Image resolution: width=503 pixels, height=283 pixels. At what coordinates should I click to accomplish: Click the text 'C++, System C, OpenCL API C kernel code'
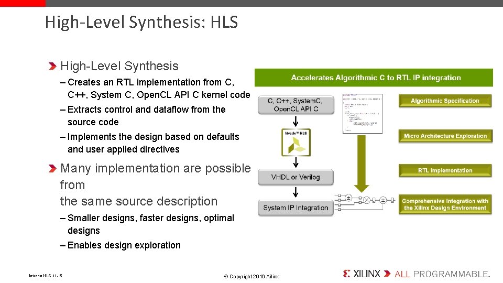point(159,95)
